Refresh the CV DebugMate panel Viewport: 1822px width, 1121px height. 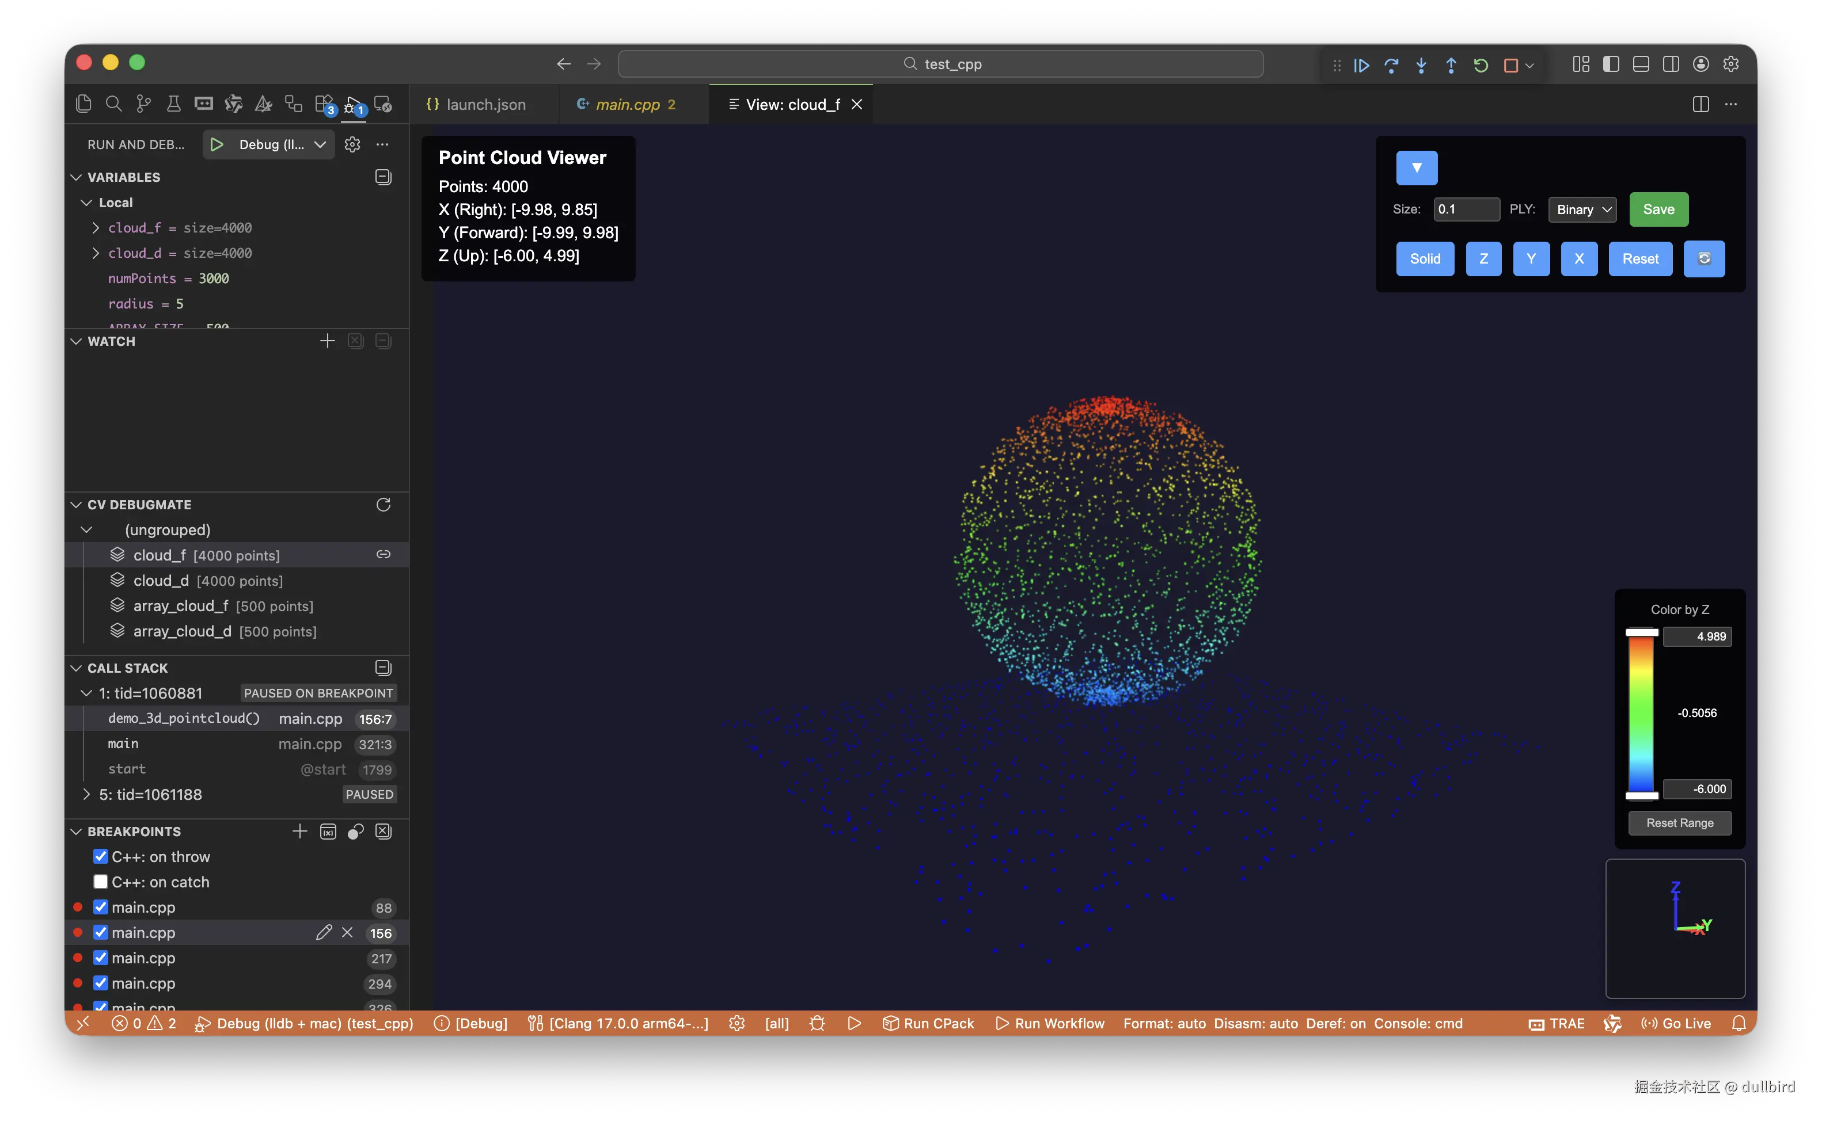pos(383,504)
